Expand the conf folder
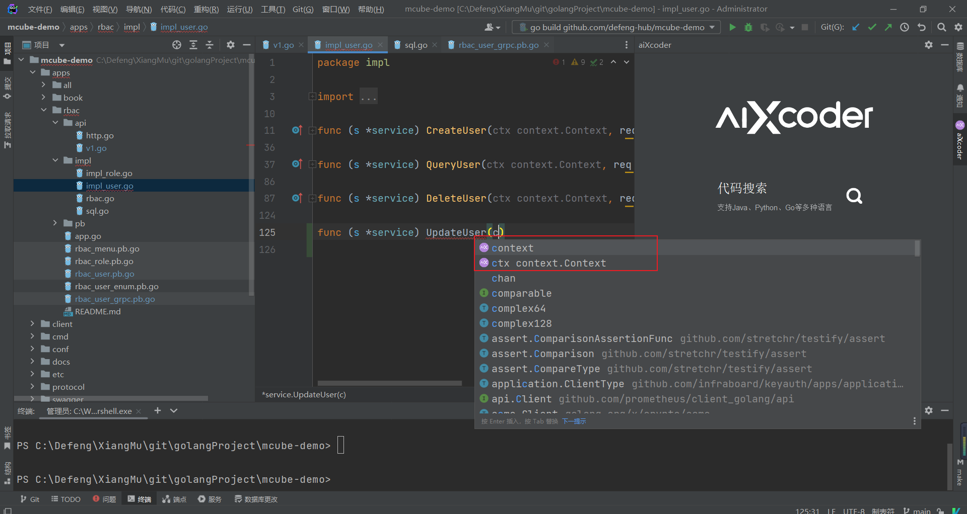The height and width of the screenshot is (514, 967). [x=32, y=349]
